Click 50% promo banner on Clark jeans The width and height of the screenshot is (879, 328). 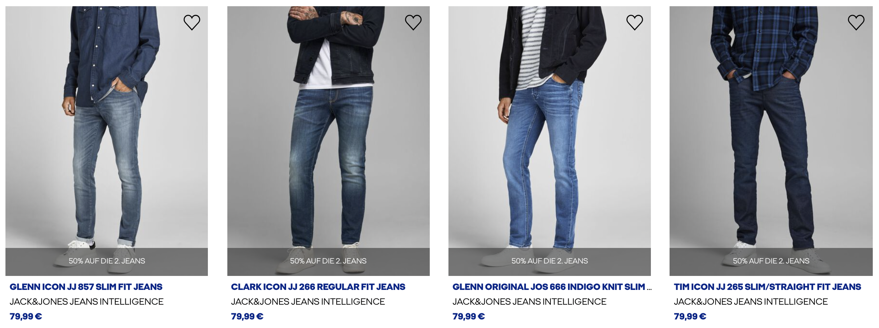329,262
